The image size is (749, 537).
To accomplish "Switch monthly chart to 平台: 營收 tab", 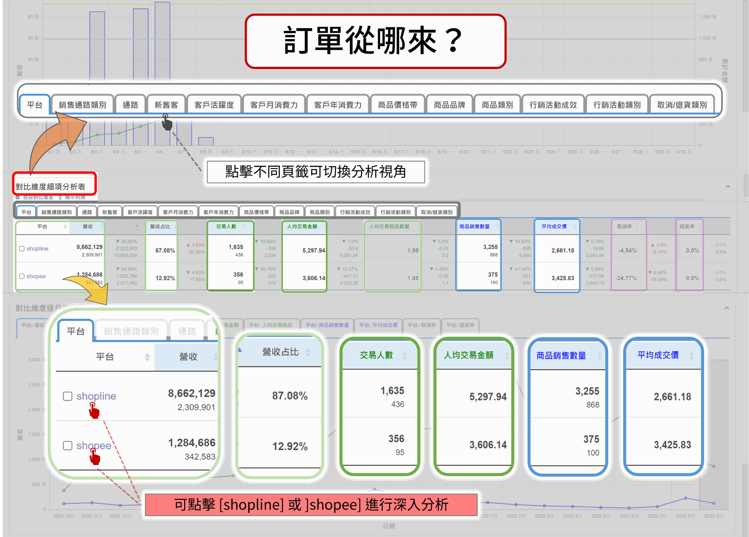I will (33, 325).
